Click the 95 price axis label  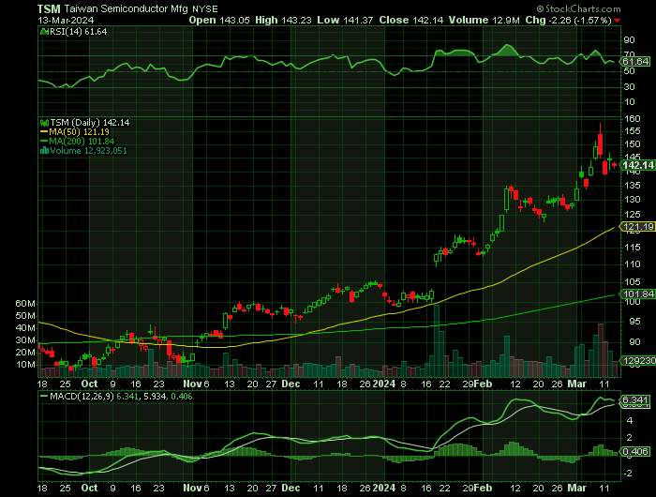[x=635, y=322]
